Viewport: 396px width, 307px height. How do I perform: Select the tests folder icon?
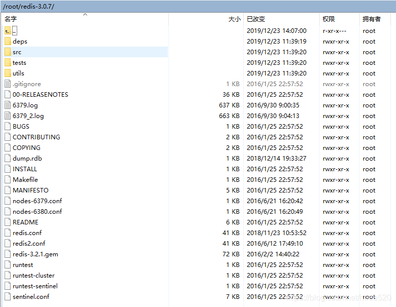coord(8,62)
